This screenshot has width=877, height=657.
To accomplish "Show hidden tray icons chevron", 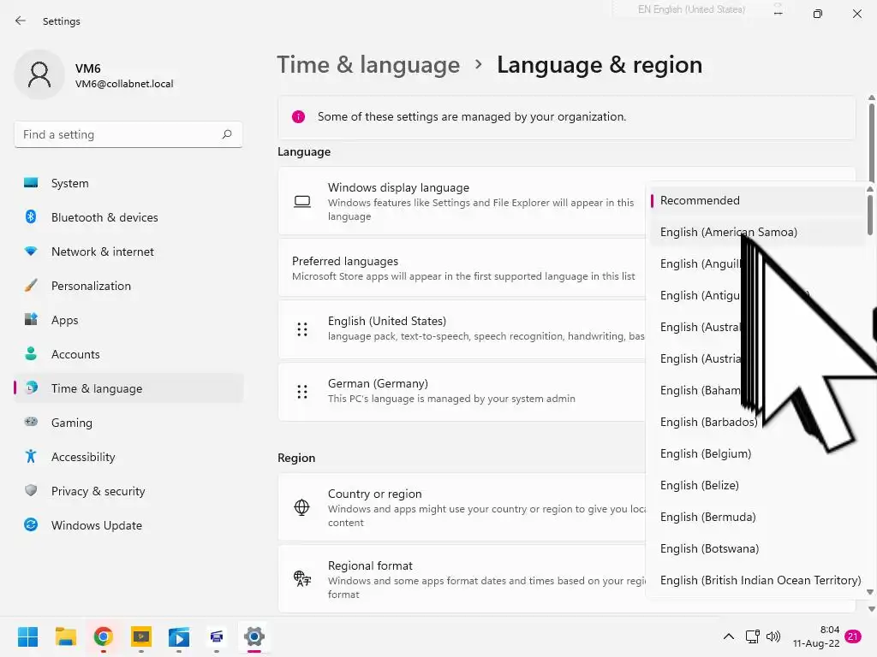I will coord(729,636).
